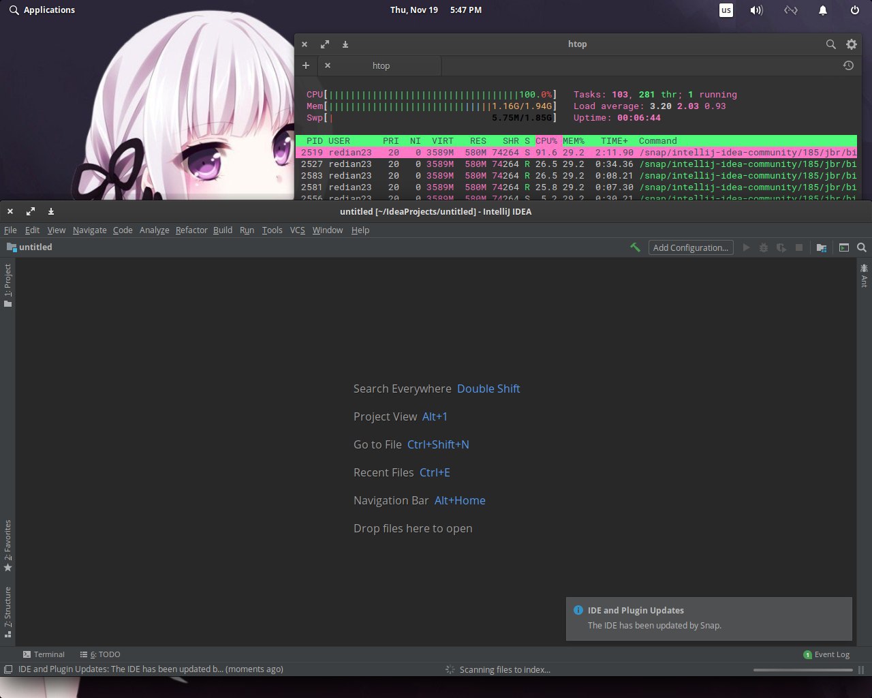Add a new tab in htop terminal
Image resolution: width=872 pixels, height=698 pixels.
(x=306, y=65)
